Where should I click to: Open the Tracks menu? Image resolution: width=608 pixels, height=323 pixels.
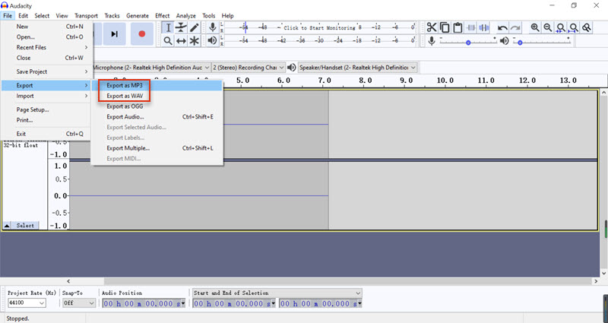(112, 16)
